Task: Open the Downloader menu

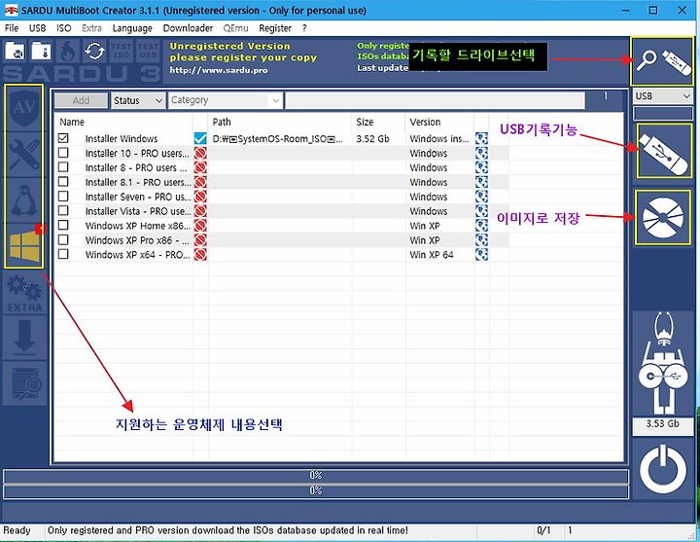Action: (188, 28)
